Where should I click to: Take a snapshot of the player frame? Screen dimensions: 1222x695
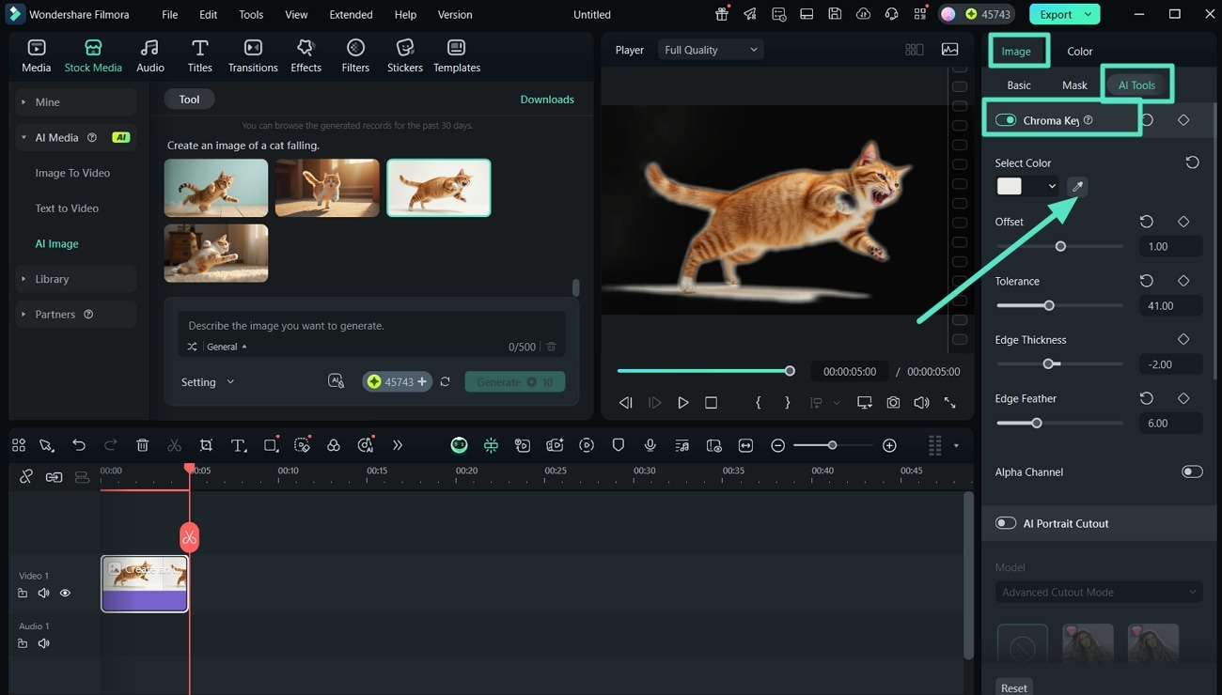[x=893, y=402]
